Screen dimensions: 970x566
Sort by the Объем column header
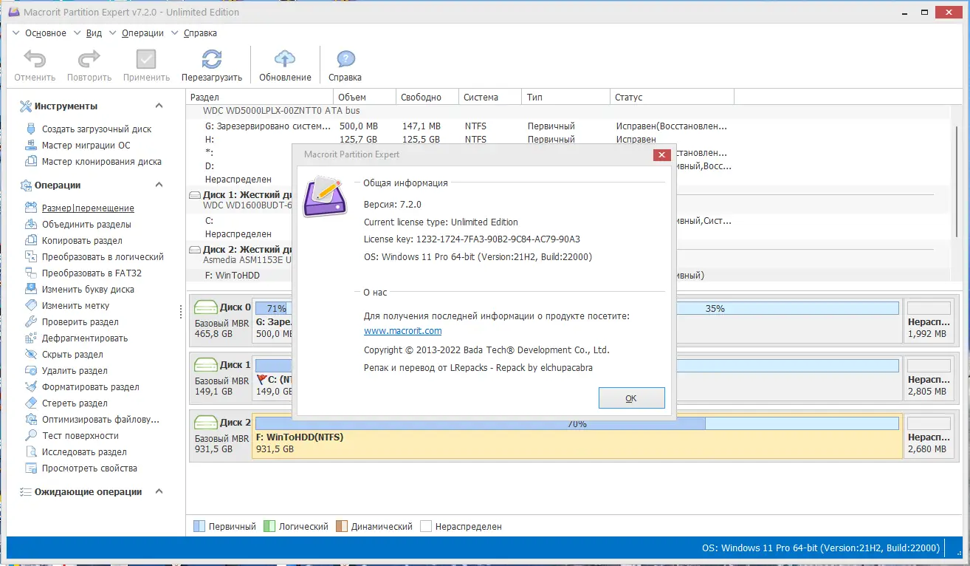coord(365,97)
